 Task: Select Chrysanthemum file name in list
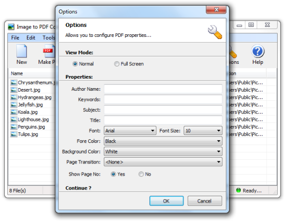pos(36,83)
